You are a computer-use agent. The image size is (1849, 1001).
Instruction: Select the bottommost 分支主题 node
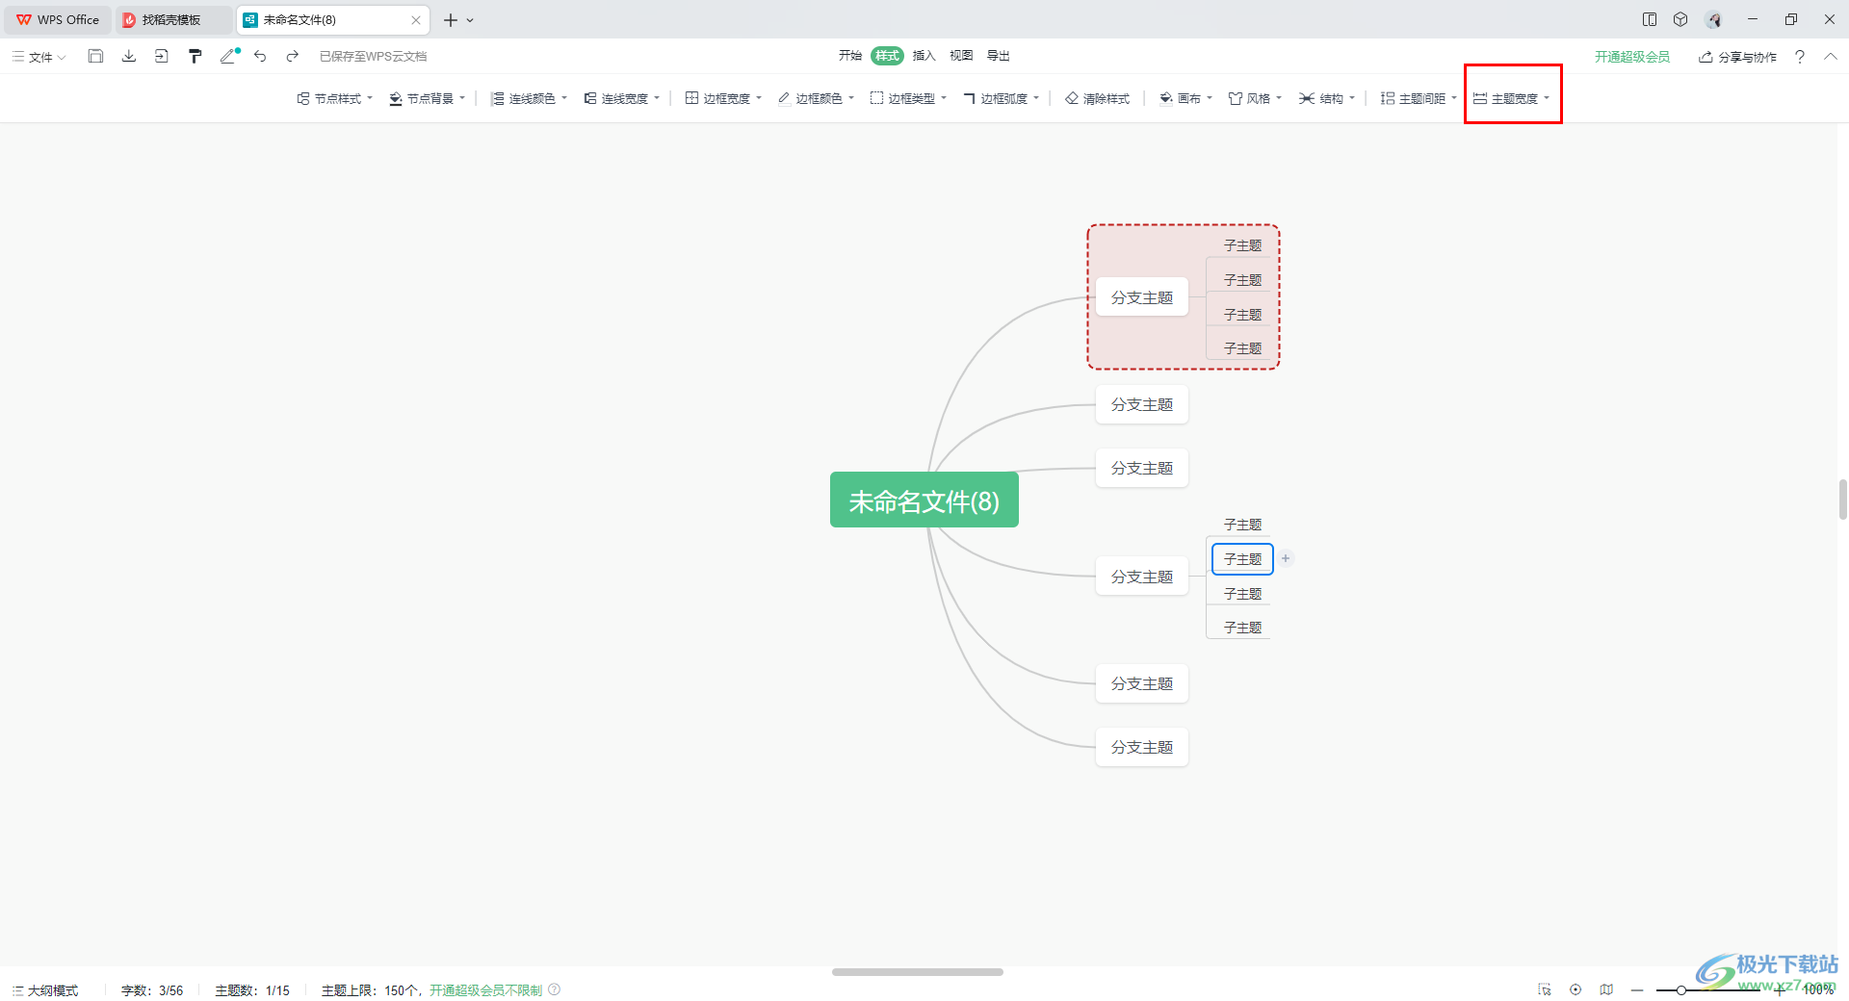tap(1142, 747)
